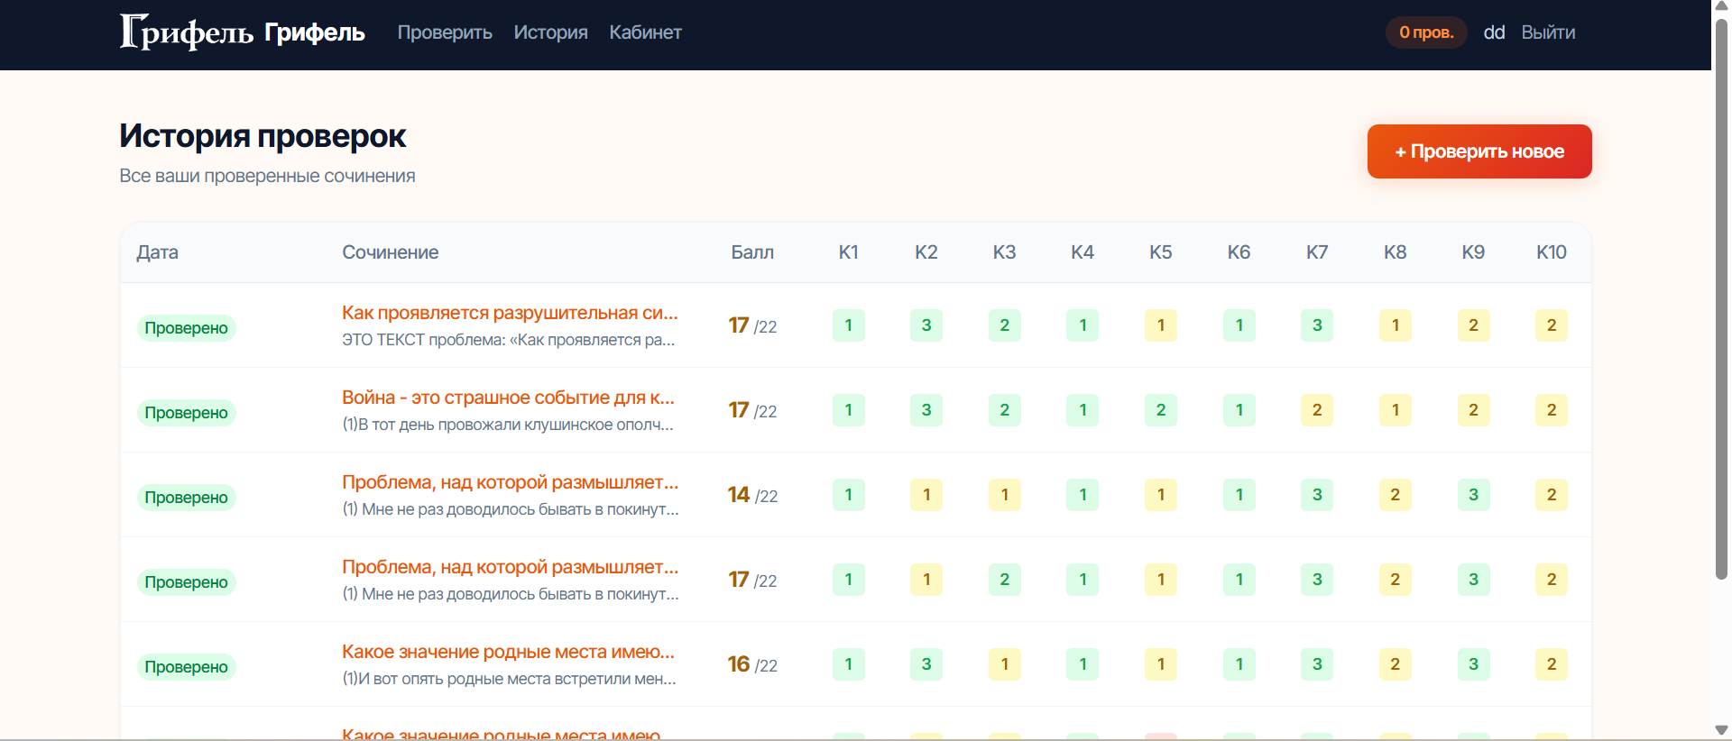Open the Проверить navigation item
Viewport: 1732px width, 741px height.
tap(445, 32)
